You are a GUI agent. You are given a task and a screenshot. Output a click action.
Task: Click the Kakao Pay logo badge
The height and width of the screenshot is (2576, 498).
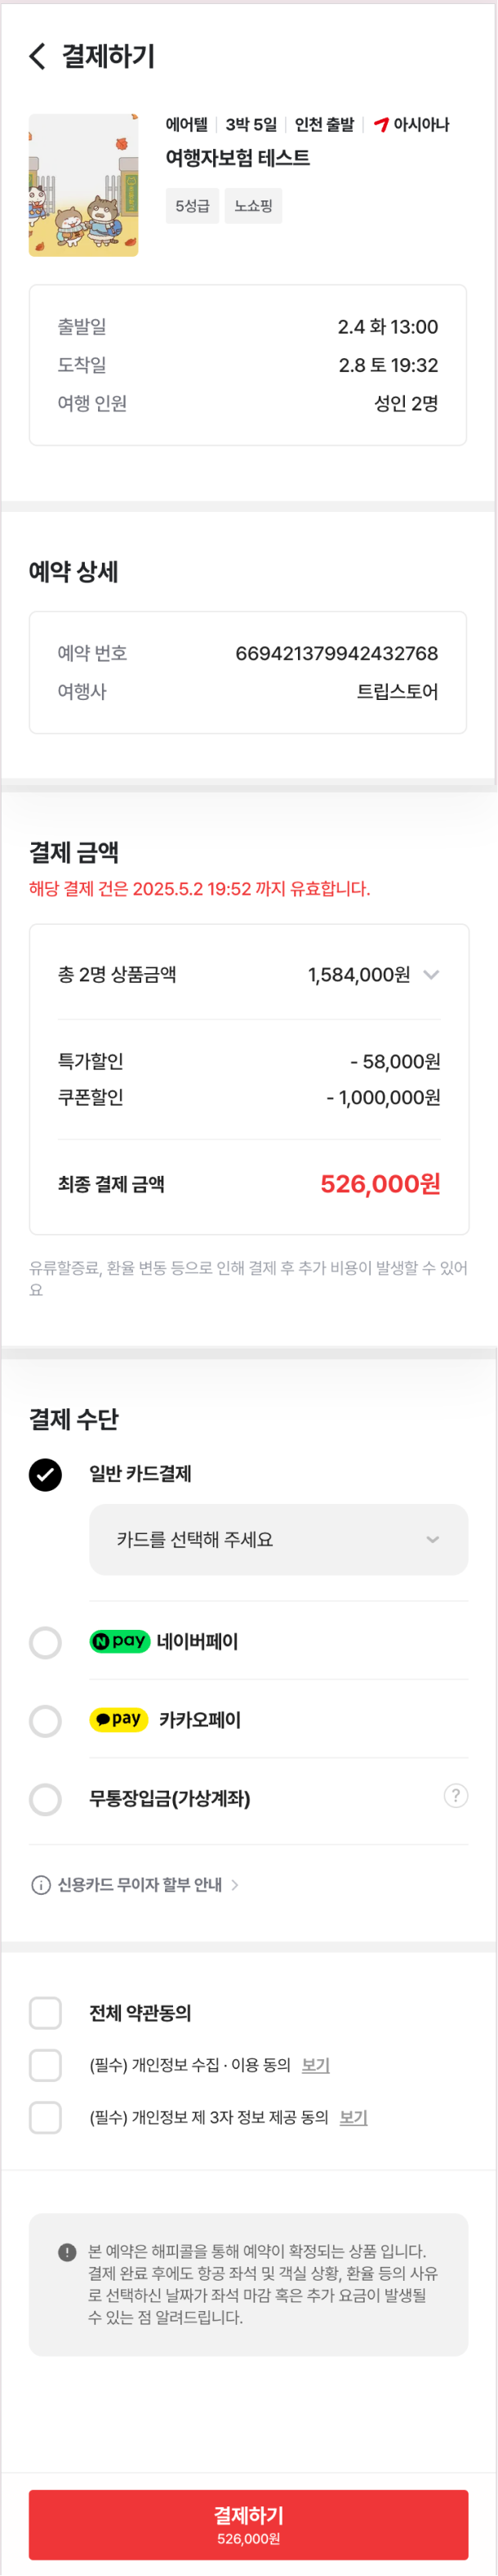point(118,1719)
